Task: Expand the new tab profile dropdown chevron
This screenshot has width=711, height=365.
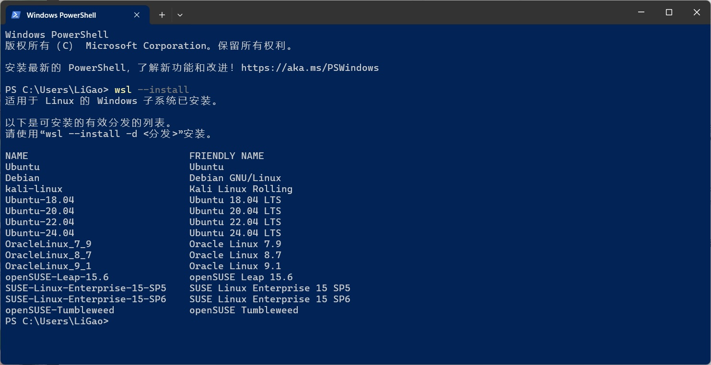Action: [x=180, y=15]
